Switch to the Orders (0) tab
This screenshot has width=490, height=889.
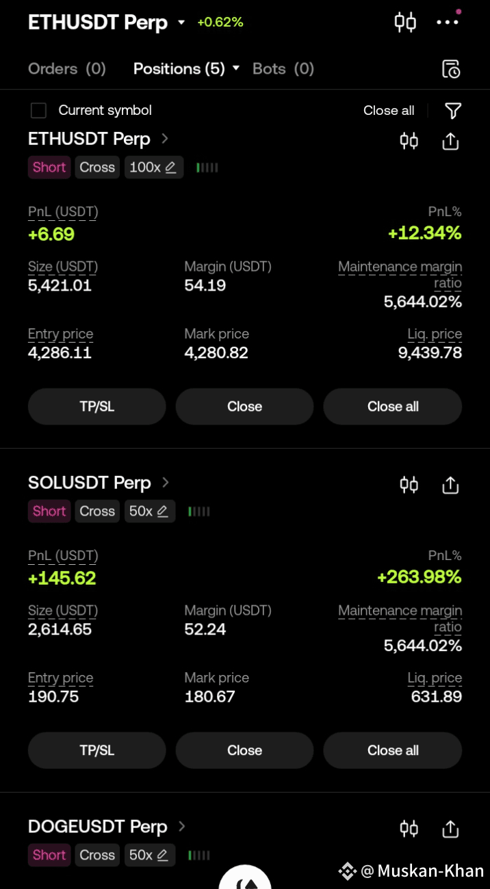click(67, 68)
